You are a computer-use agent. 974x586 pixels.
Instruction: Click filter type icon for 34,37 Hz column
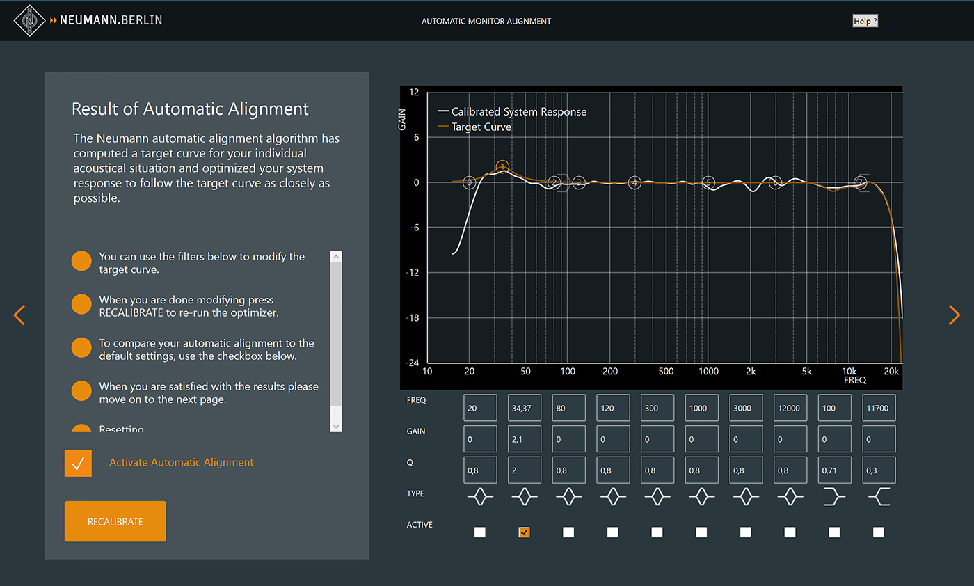(x=525, y=496)
